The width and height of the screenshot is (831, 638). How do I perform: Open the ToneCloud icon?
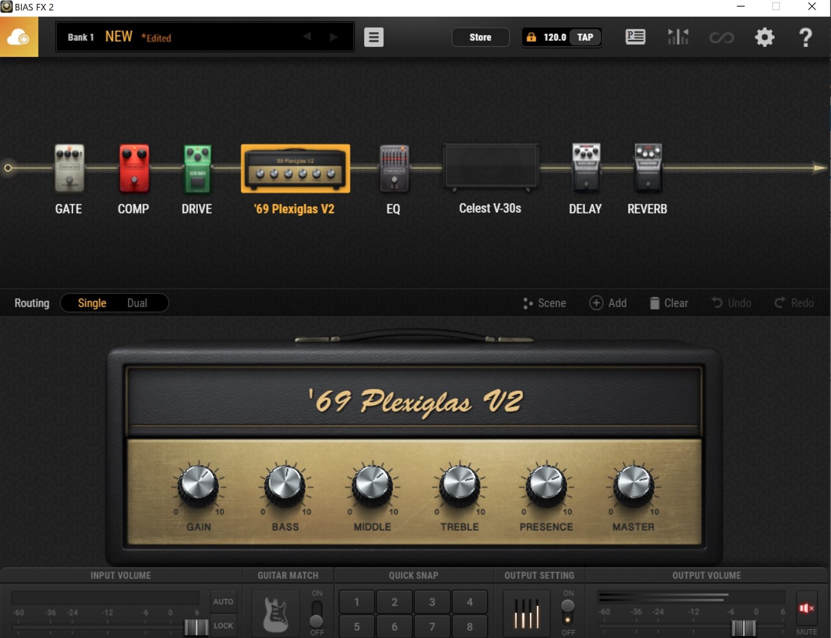click(x=19, y=37)
